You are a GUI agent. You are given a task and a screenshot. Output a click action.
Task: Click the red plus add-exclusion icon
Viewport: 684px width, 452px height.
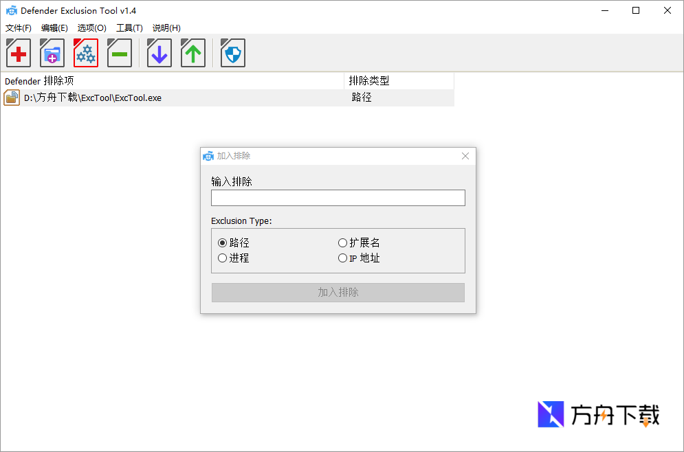(18, 53)
